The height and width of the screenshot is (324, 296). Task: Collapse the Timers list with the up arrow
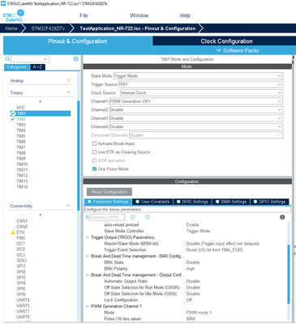(x=41, y=102)
